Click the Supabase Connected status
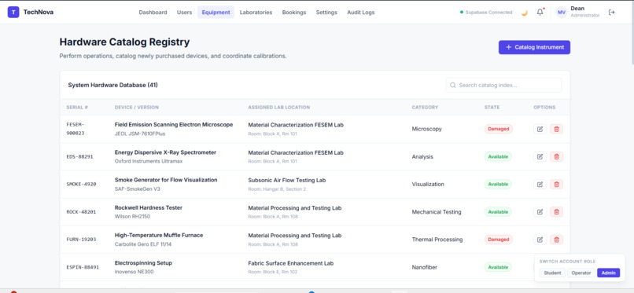 tap(486, 13)
